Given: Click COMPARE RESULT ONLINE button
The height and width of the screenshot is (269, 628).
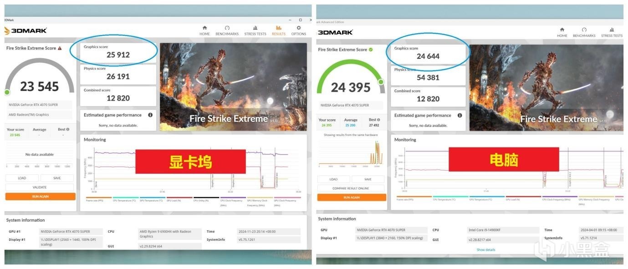Looking at the screenshot, I should pyautogui.click(x=351, y=188).
